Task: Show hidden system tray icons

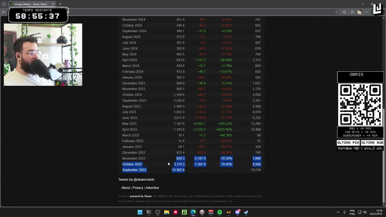Action: pyautogui.click(x=338, y=212)
